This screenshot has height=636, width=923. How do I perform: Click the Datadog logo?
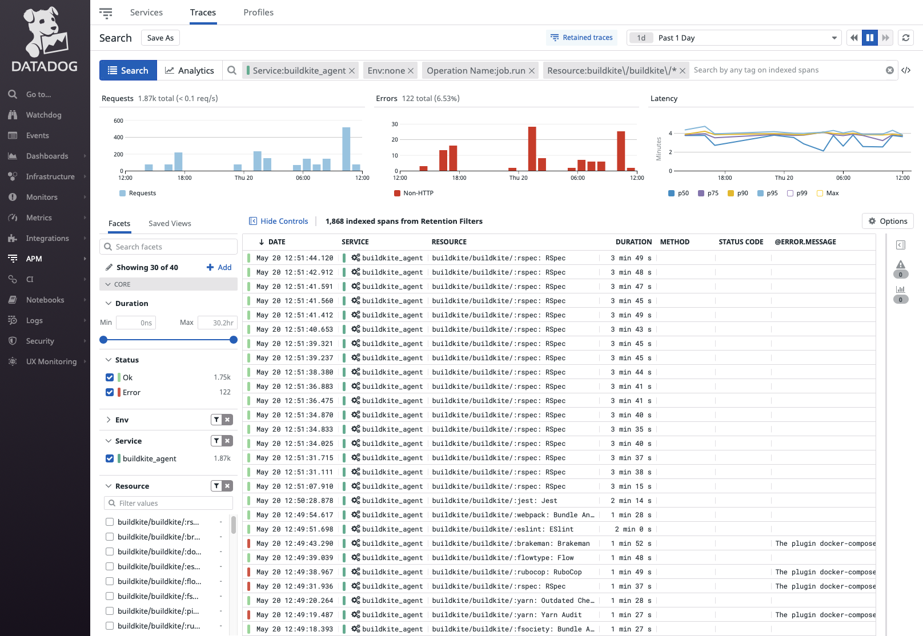[45, 37]
